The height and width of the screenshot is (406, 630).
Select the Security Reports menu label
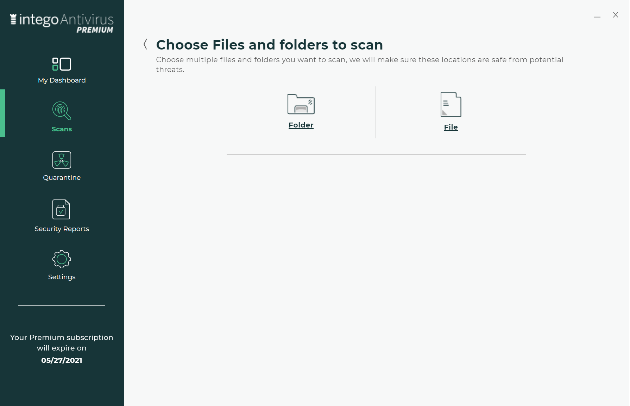(62, 229)
